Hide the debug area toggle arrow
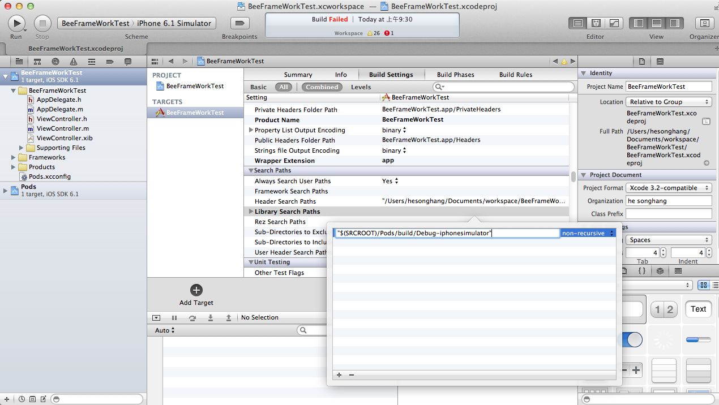 pyautogui.click(x=156, y=318)
